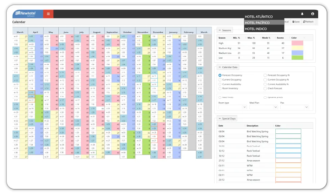Open the Room type dropdown
Screen dimensions: 333x195
[x=232, y=107]
